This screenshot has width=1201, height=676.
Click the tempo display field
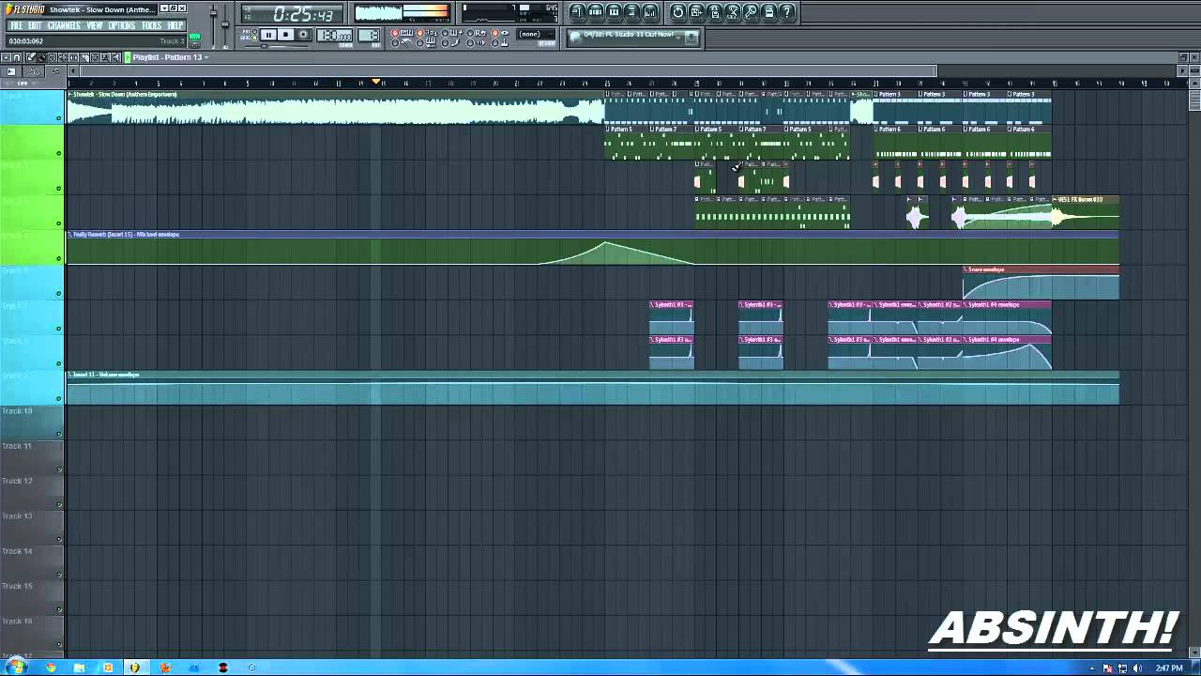[334, 35]
